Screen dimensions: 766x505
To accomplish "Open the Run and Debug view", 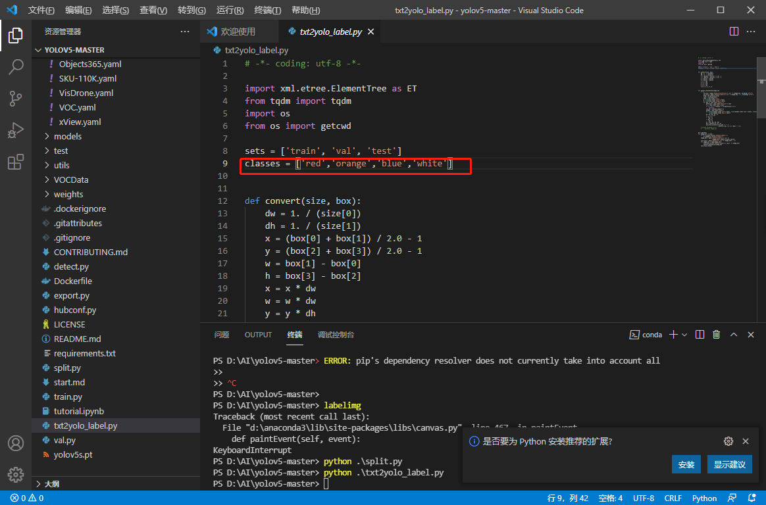I will (16, 130).
